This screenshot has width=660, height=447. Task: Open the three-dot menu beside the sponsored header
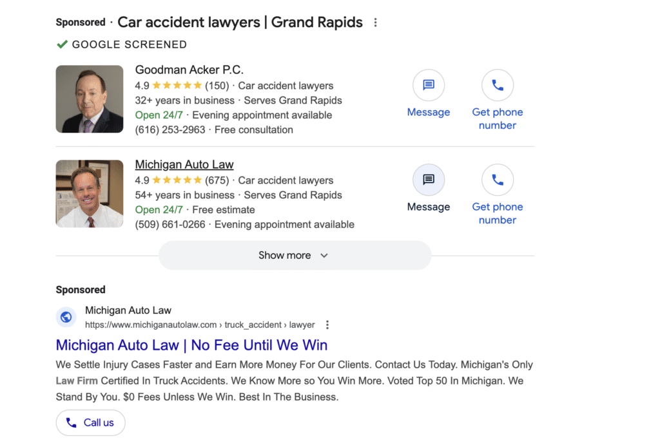pos(376,22)
